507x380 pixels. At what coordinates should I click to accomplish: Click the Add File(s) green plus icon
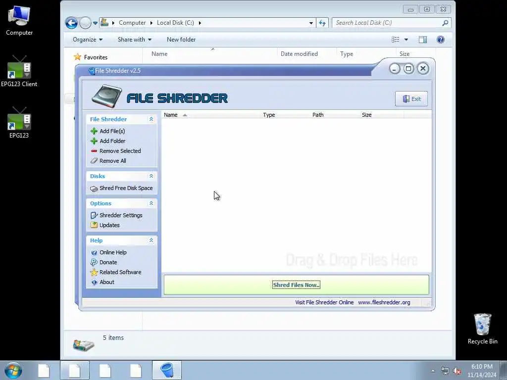coord(94,131)
